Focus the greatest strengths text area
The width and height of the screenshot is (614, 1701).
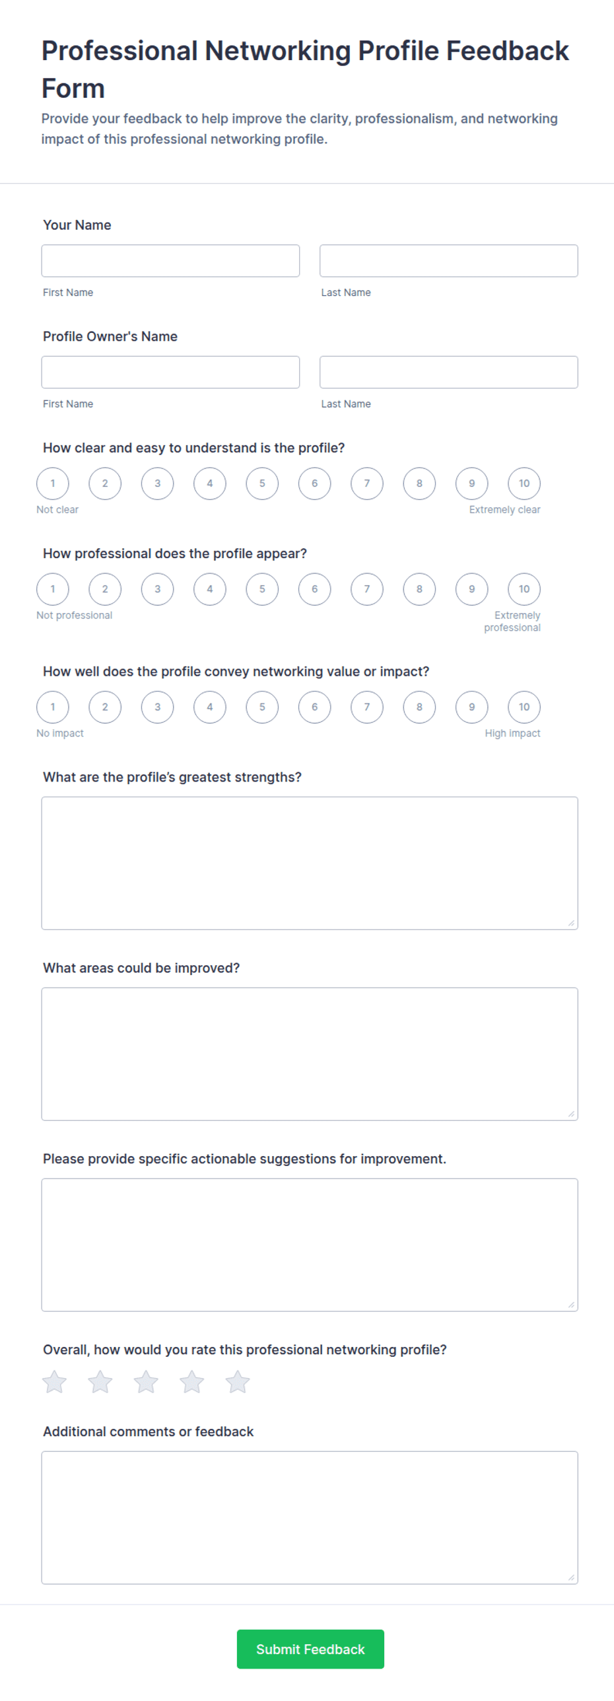(x=310, y=863)
